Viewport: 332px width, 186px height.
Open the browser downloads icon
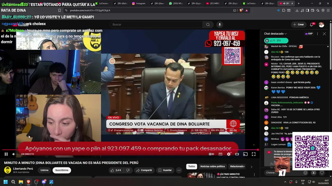(x=297, y=10)
